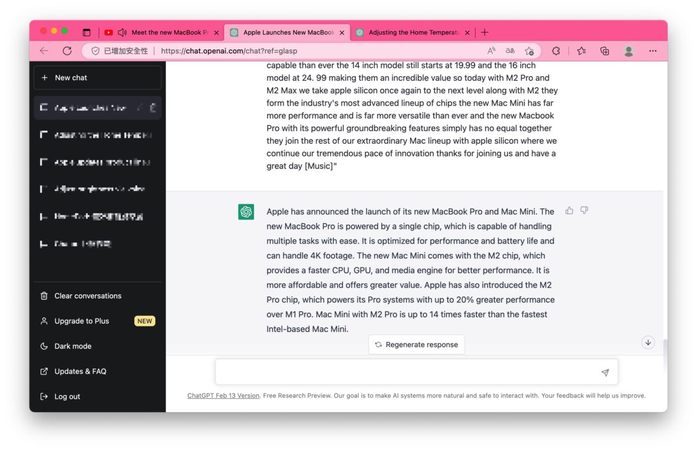Screen dimensions: 697x451
Task: Send the message with paper plane icon
Action: pos(605,373)
